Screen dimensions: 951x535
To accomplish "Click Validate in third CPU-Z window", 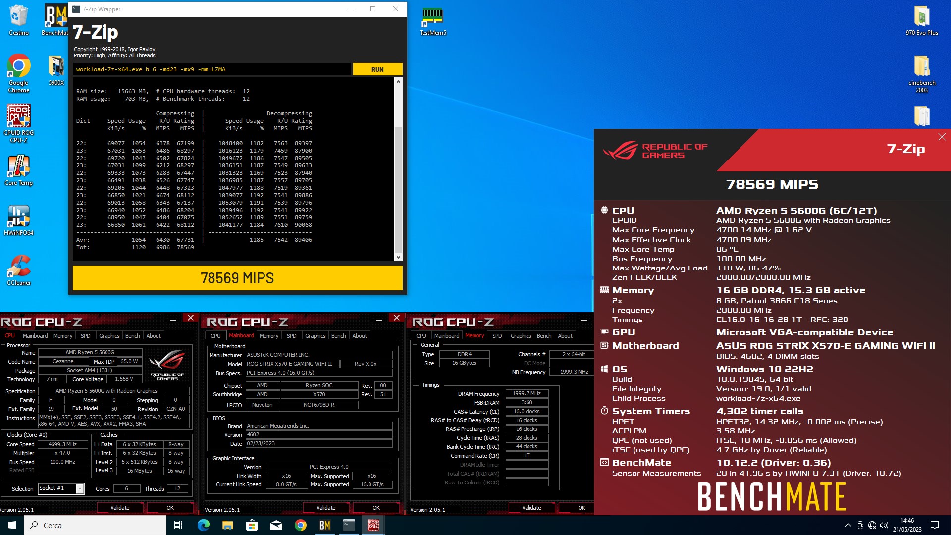I will pos(531,508).
